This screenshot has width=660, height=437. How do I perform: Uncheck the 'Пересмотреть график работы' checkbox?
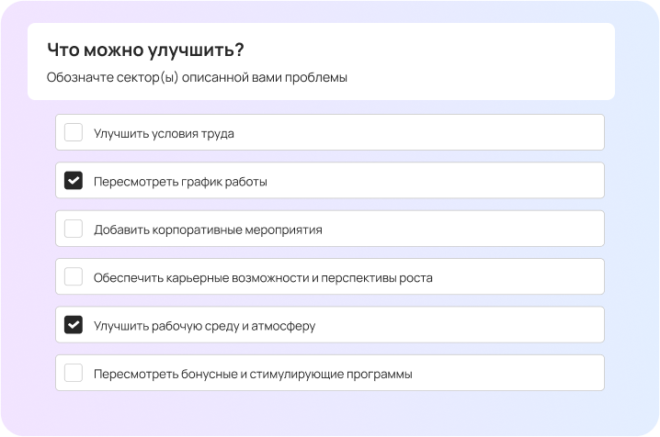coord(74,181)
